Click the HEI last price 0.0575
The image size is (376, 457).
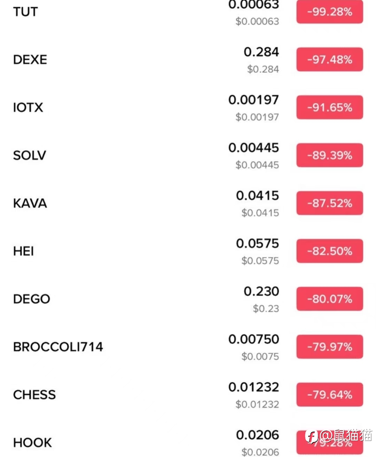[x=257, y=244]
